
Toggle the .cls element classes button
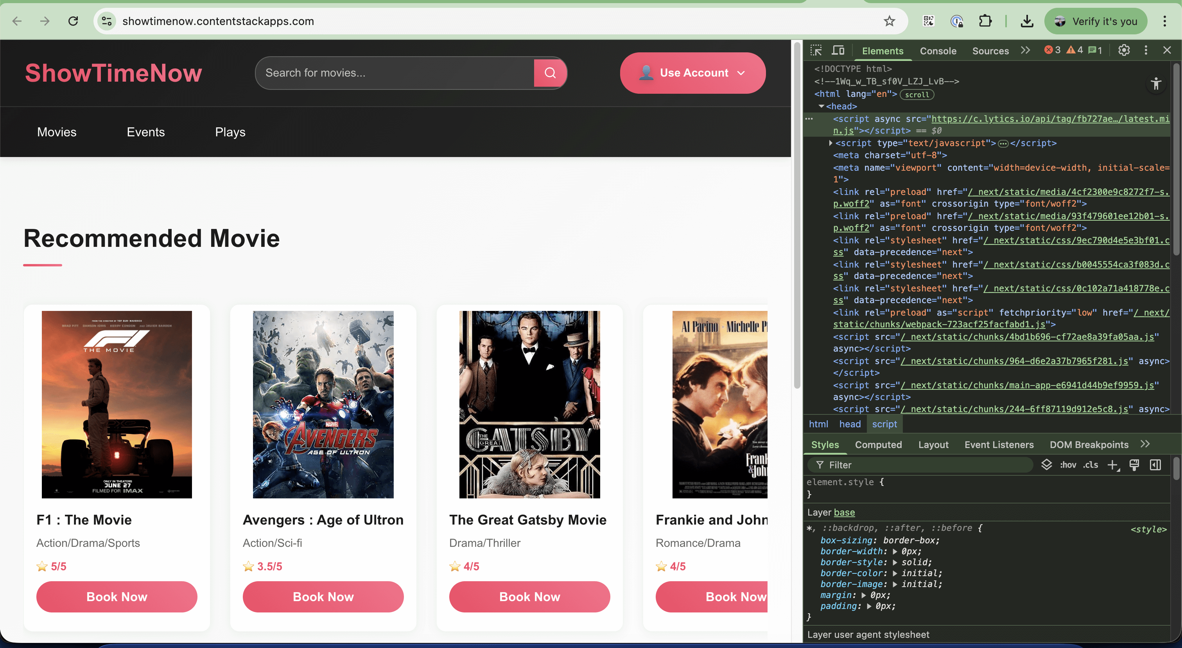tap(1091, 465)
